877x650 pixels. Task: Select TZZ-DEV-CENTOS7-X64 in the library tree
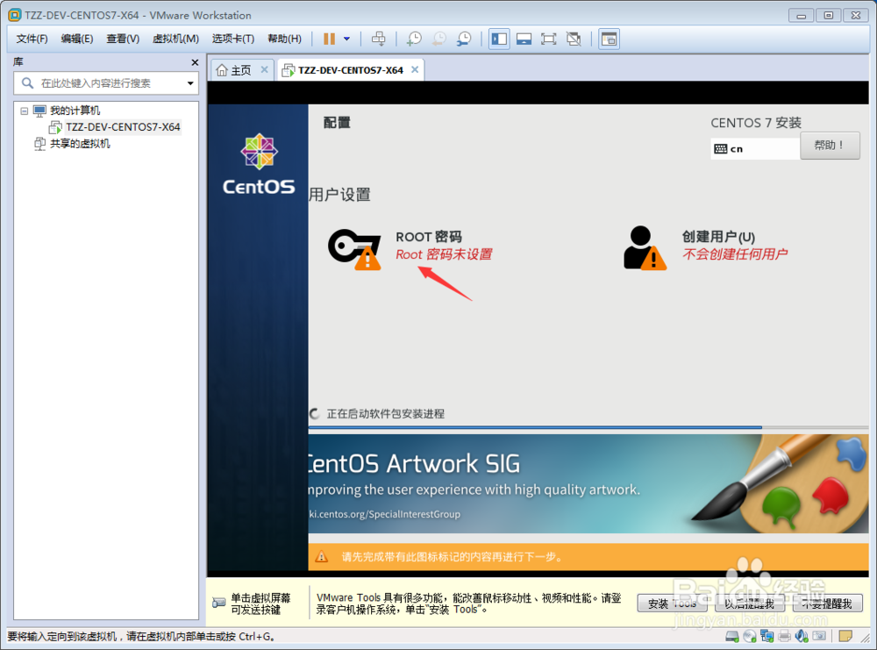[123, 127]
